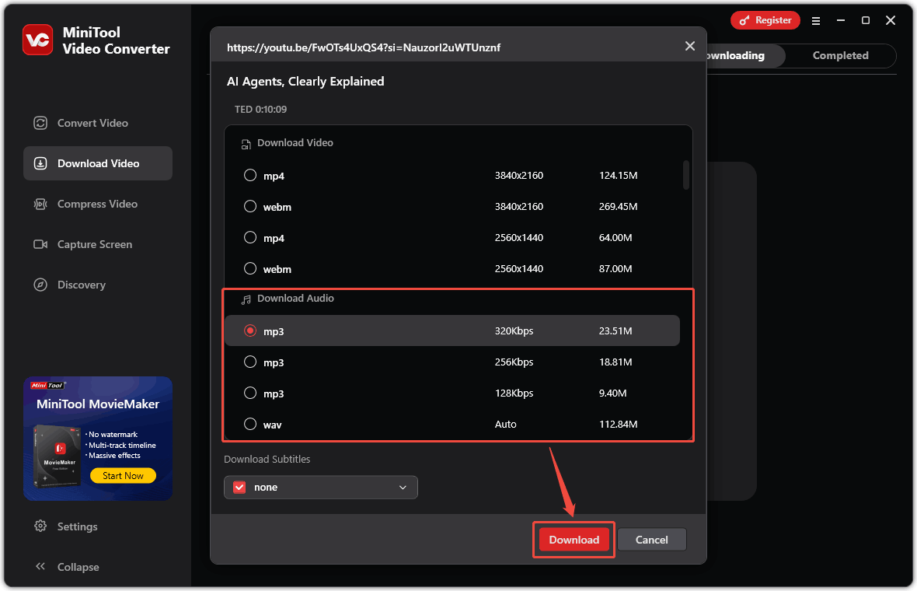Click the Compress Video sidebar icon
The width and height of the screenshot is (917, 591).
40,204
